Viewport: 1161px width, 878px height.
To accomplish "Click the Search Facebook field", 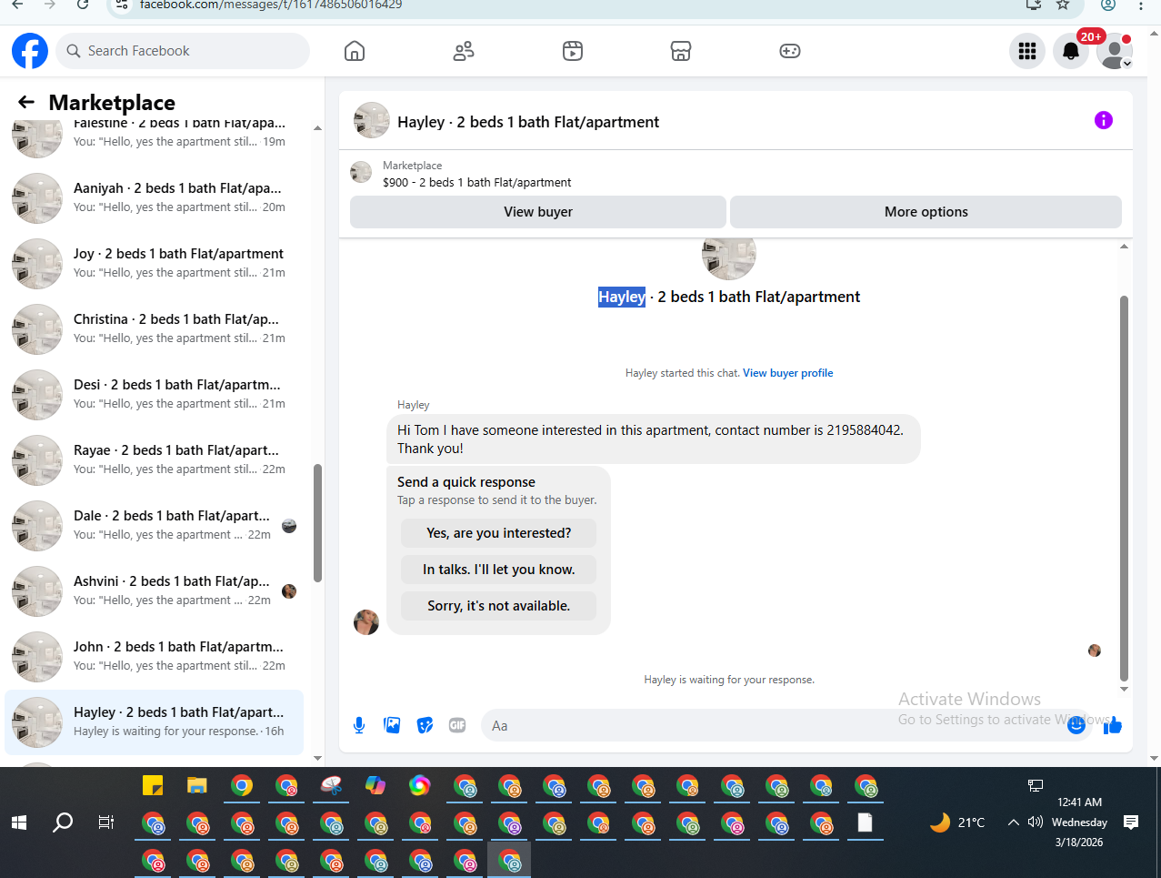I will (x=183, y=51).
